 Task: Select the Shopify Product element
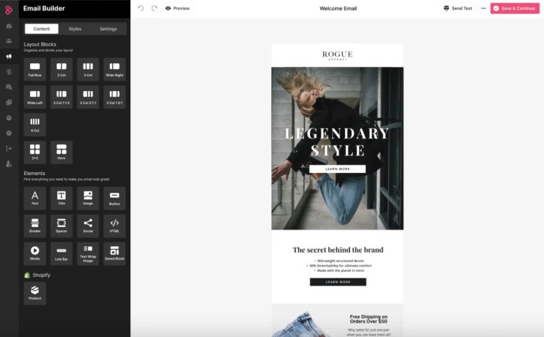[x=34, y=293]
